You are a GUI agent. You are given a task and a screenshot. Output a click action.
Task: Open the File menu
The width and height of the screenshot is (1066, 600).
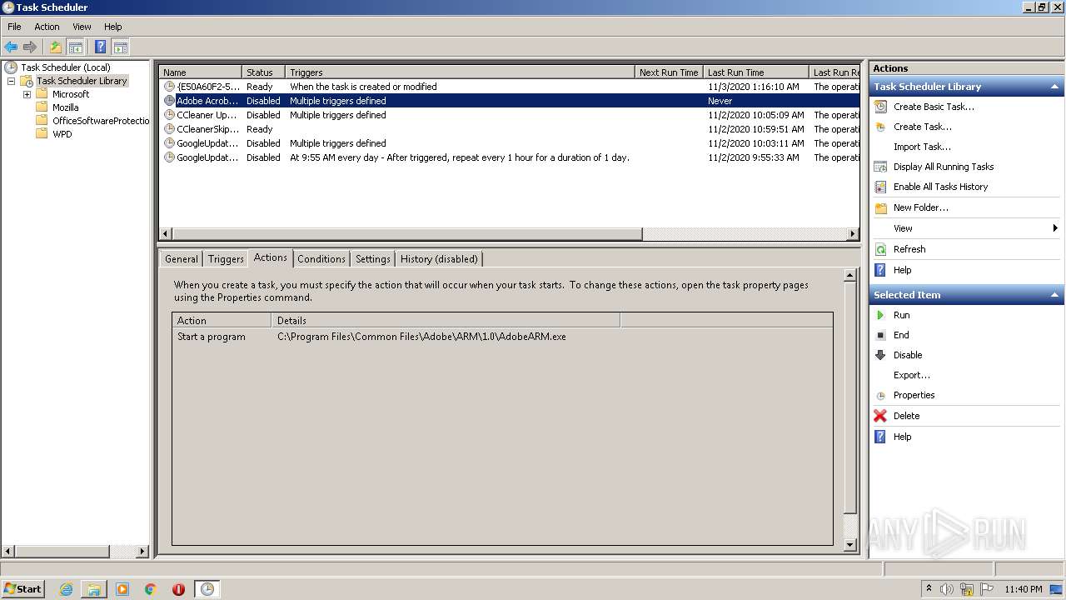[x=14, y=27]
